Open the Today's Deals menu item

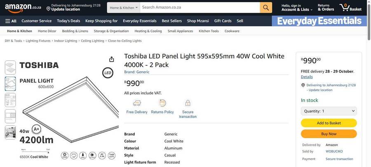(68, 21)
